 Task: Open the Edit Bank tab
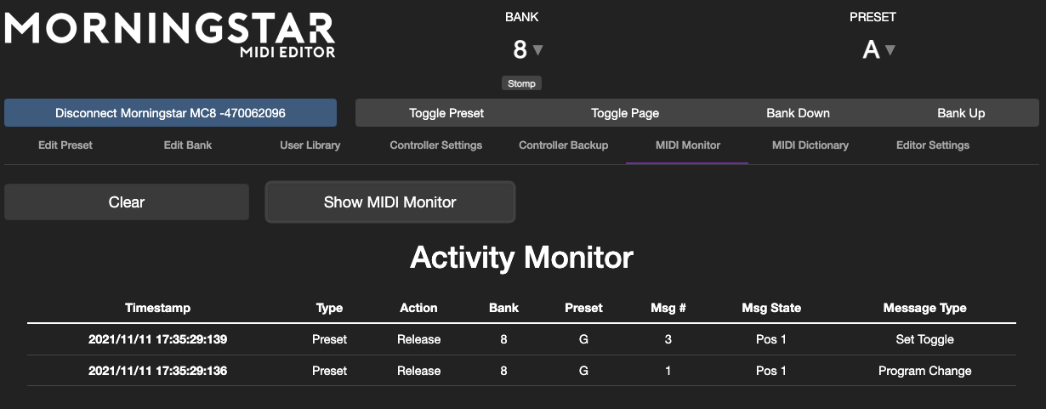click(x=188, y=145)
